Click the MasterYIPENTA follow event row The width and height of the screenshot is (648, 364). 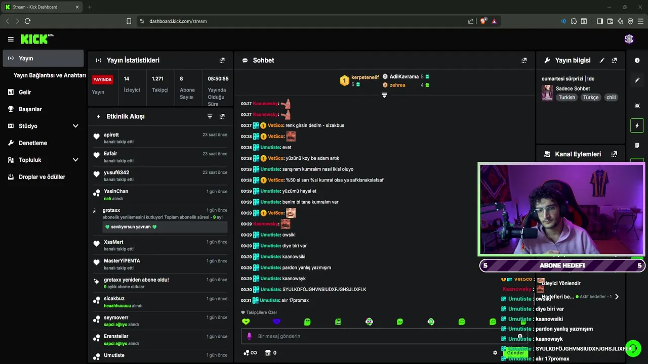[x=160, y=264]
